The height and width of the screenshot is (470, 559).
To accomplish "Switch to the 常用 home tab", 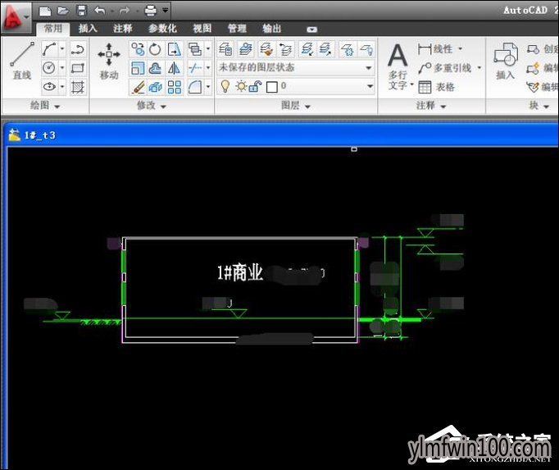I will tap(53, 28).
